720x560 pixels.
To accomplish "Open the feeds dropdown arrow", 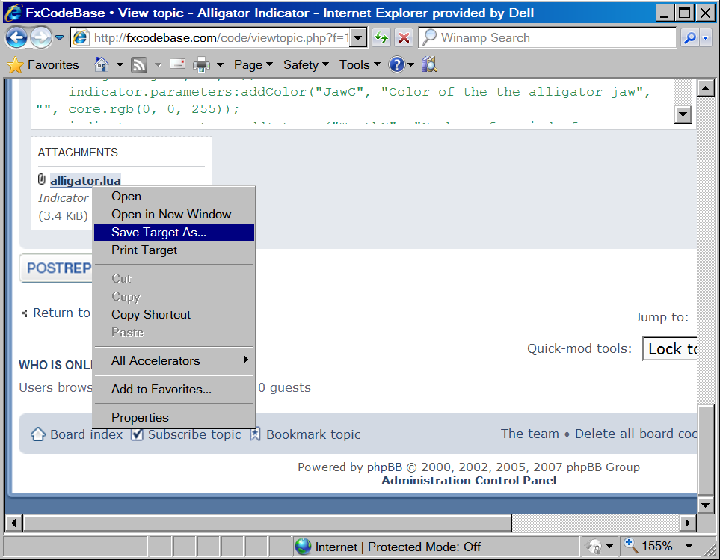I will [x=159, y=65].
